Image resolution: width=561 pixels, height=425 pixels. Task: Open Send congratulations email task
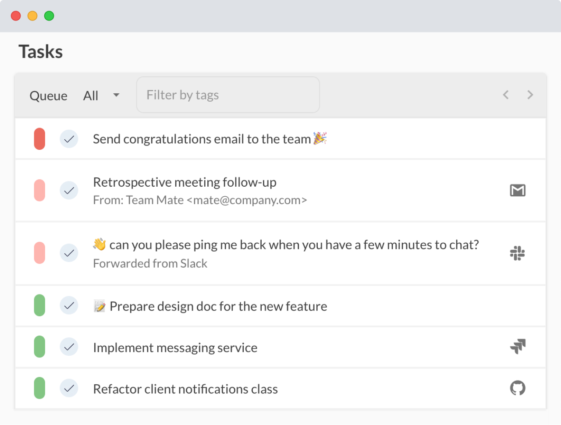[x=202, y=139]
